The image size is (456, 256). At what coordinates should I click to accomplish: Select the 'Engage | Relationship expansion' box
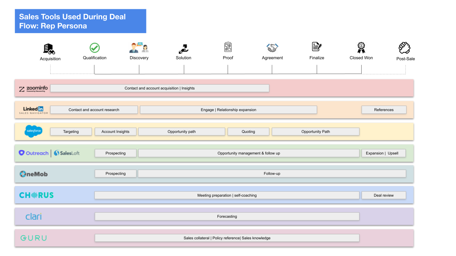coord(228,110)
